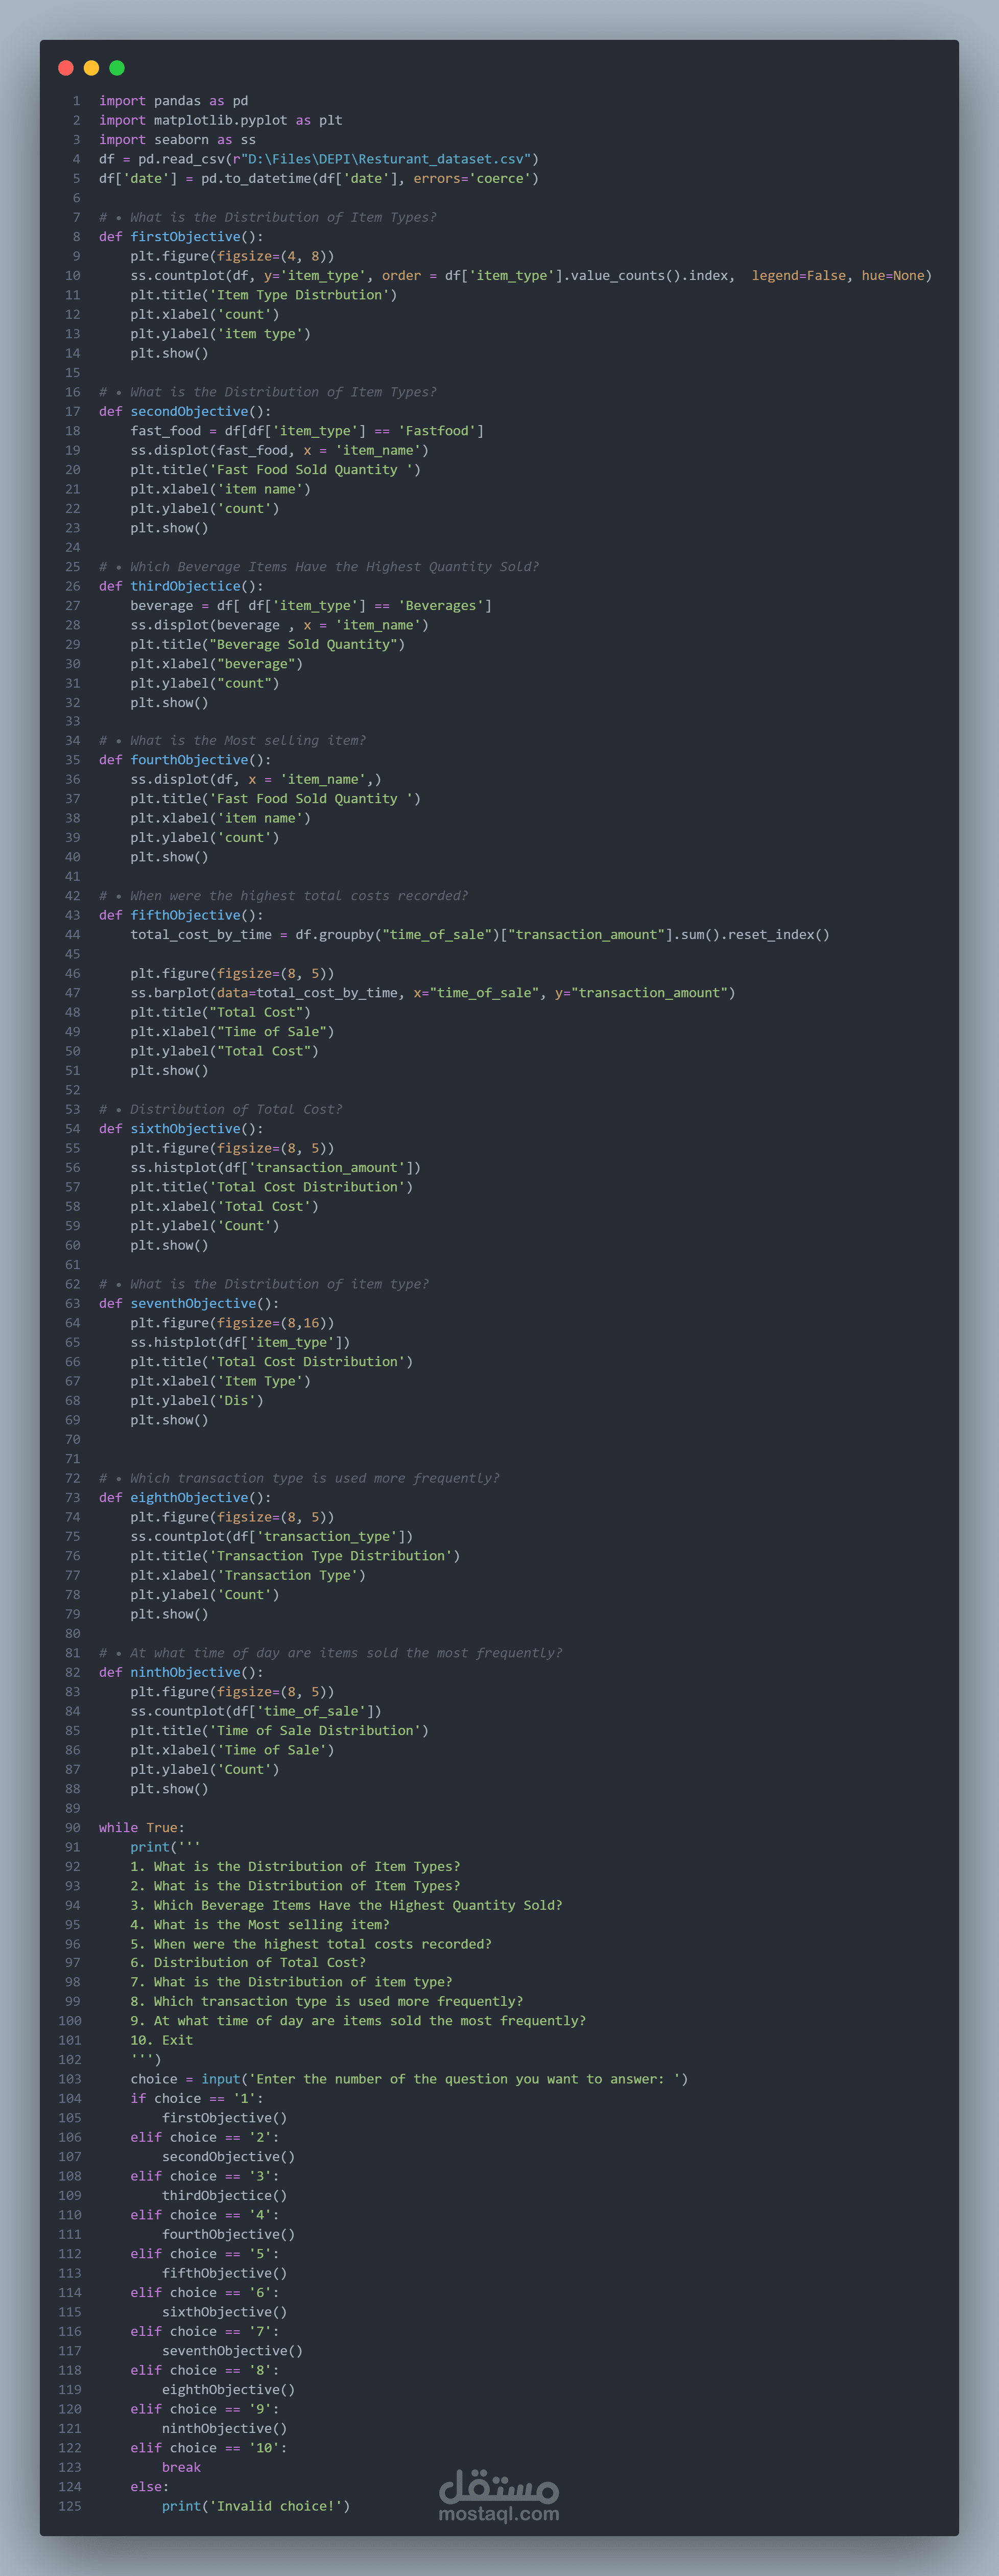Click the '# Distribution of Total Cost?' comment
The height and width of the screenshot is (2576, 999).
220,1109
